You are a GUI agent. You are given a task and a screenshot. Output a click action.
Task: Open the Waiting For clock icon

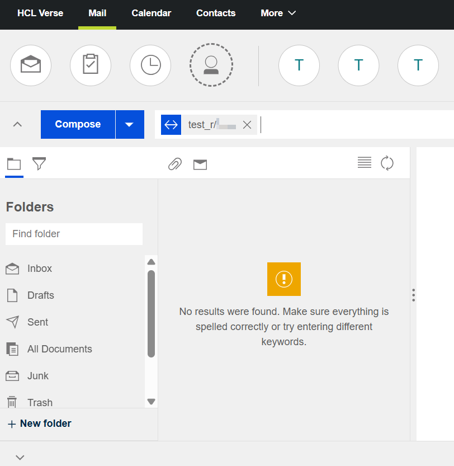pyautogui.click(x=150, y=65)
